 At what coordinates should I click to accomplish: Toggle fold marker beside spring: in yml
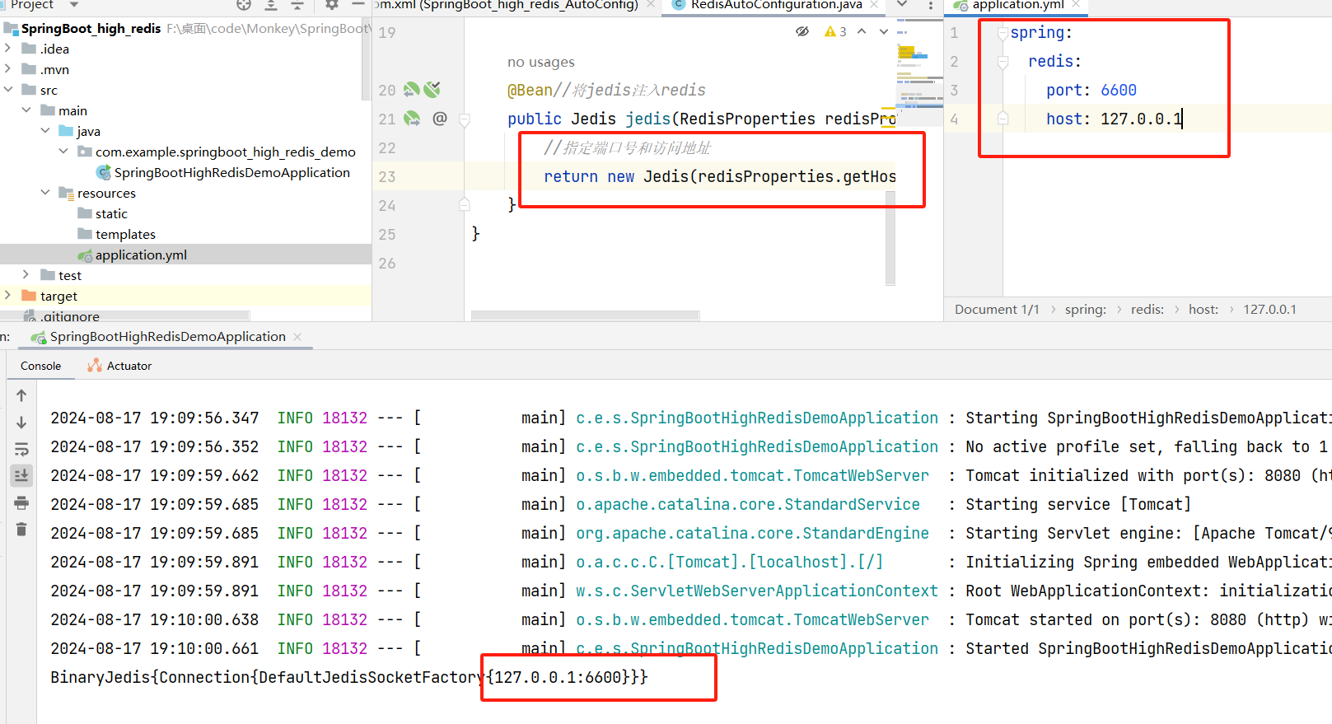[1003, 33]
